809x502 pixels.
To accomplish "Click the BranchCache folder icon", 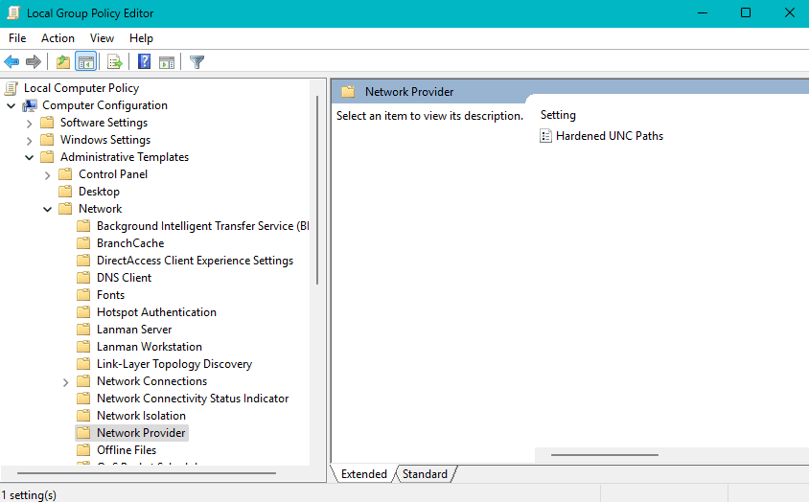I will pos(83,243).
